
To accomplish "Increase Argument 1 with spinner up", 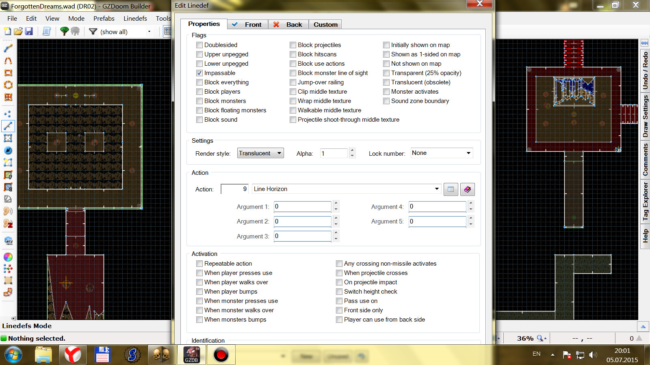I will tap(336, 204).
